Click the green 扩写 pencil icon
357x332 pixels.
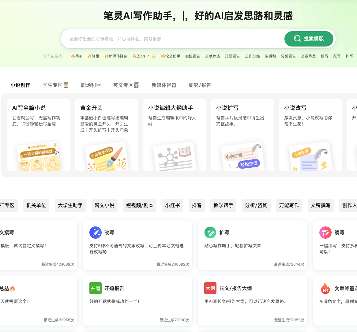210,233
